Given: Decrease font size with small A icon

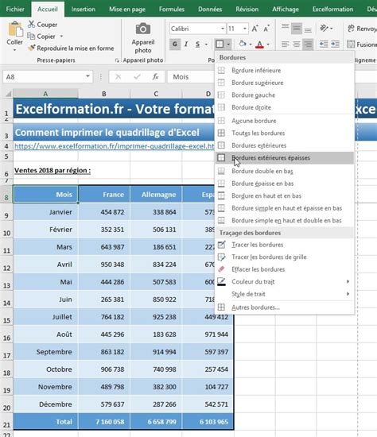Looking at the screenshot, I should click(266, 29).
